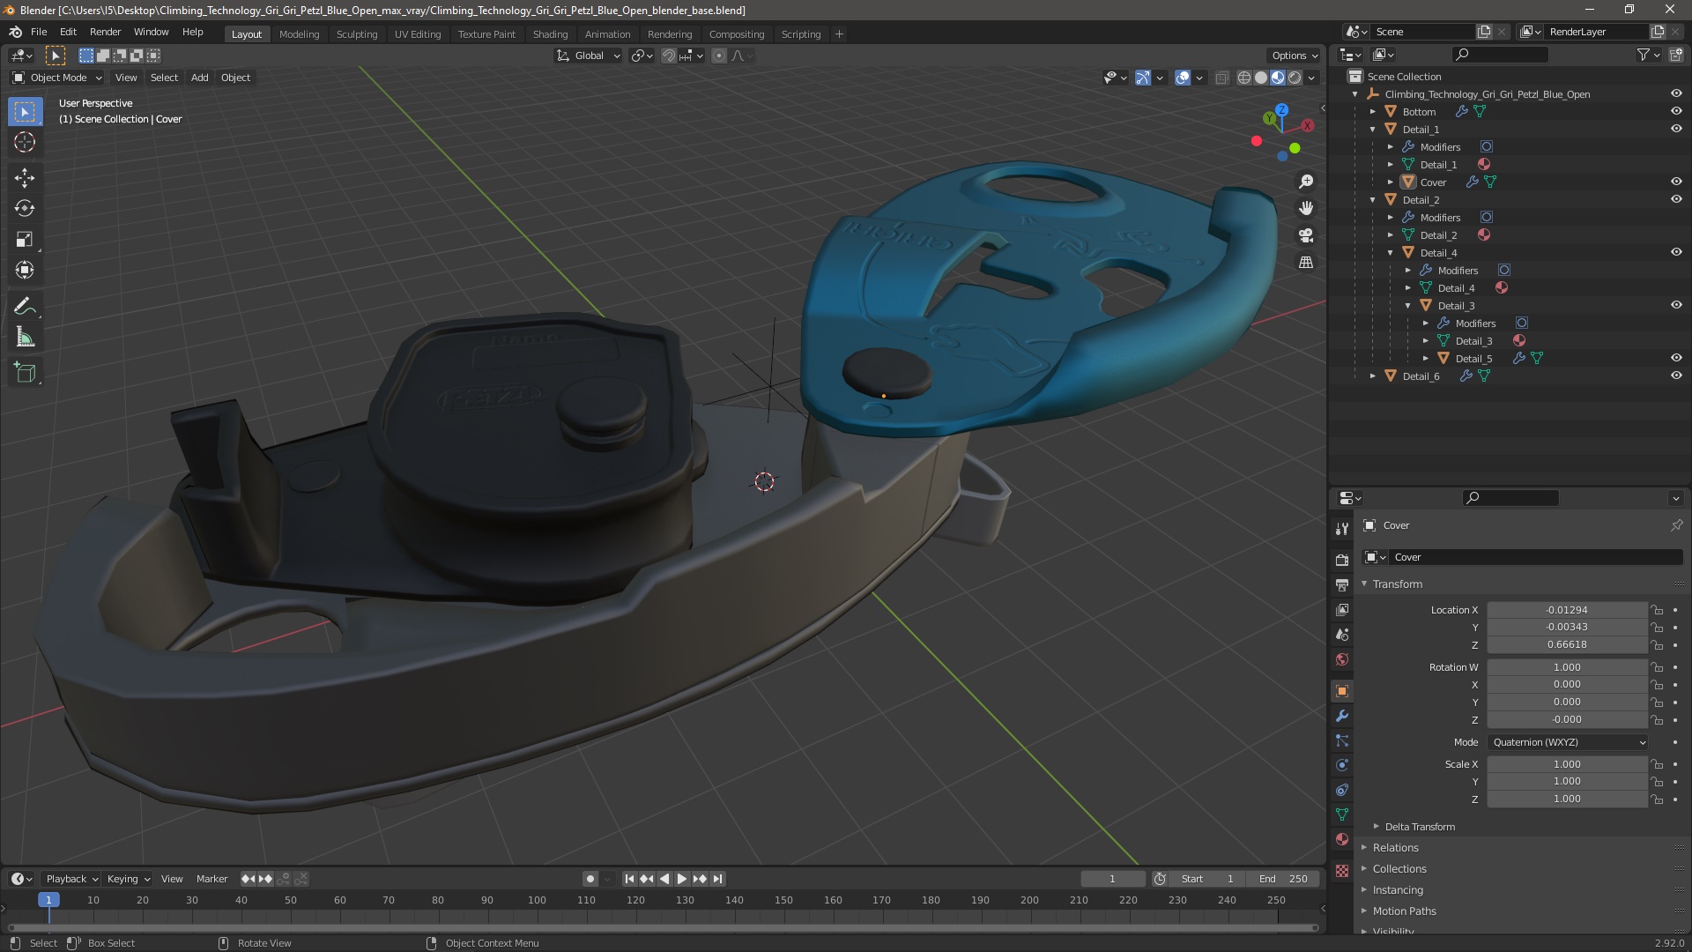This screenshot has width=1692, height=952.
Task: Select the Measure tool
Action: coord(25,338)
